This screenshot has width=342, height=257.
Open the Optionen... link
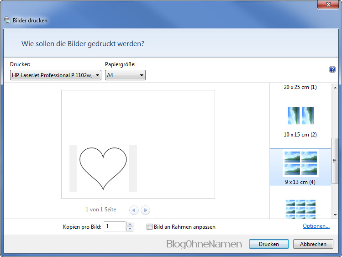click(x=316, y=226)
